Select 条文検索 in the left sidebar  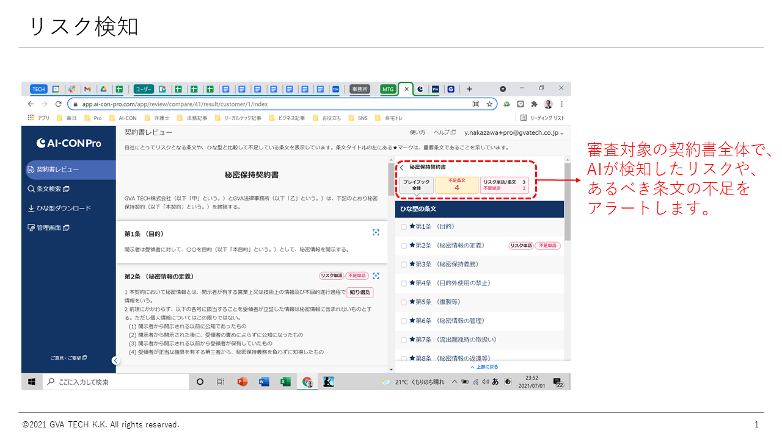[49, 189]
